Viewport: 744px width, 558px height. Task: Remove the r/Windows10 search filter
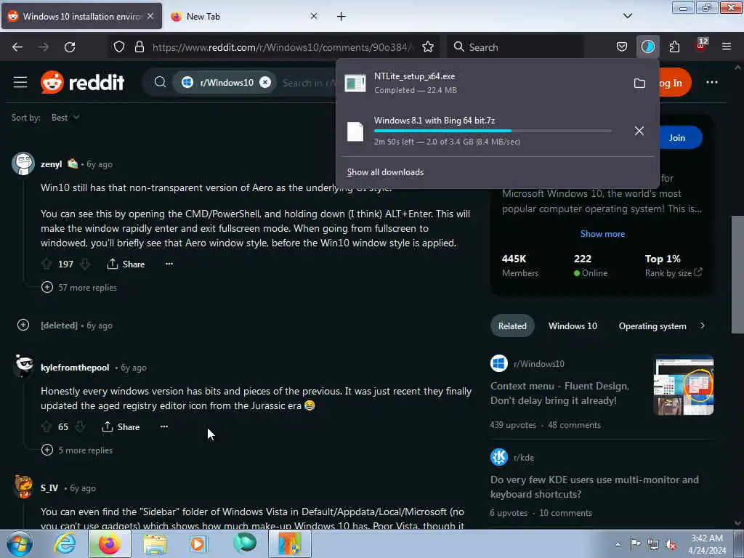pyautogui.click(x=265, y=83)
